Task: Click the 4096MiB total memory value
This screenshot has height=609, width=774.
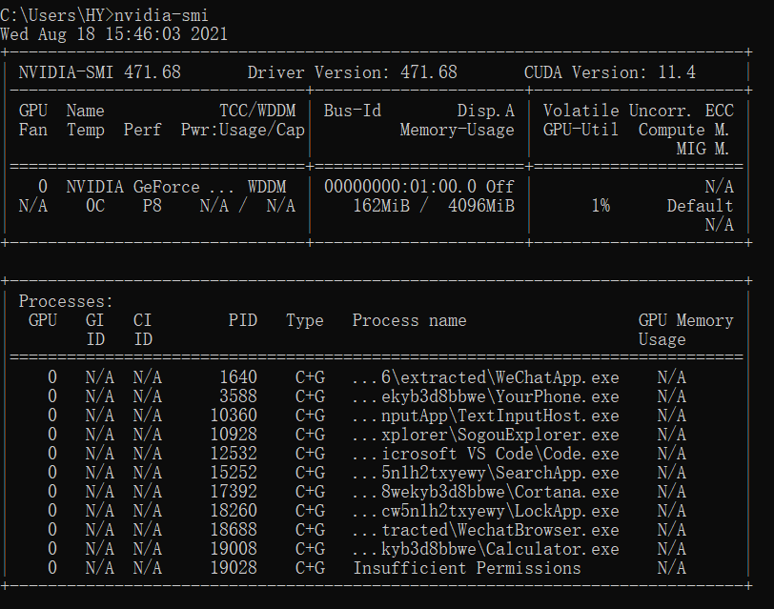Action: pos(481,206)
